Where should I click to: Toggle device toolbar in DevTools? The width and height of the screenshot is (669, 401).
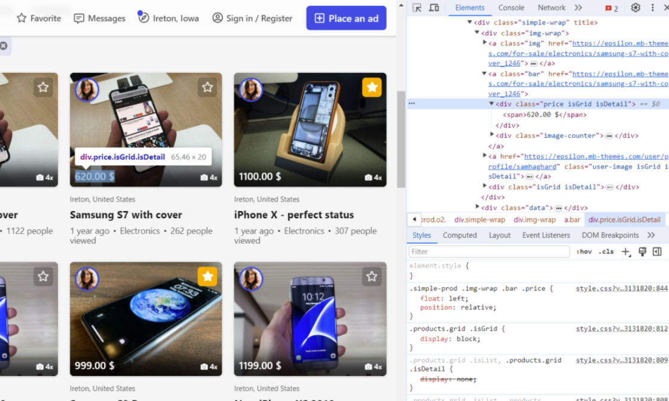434,8
